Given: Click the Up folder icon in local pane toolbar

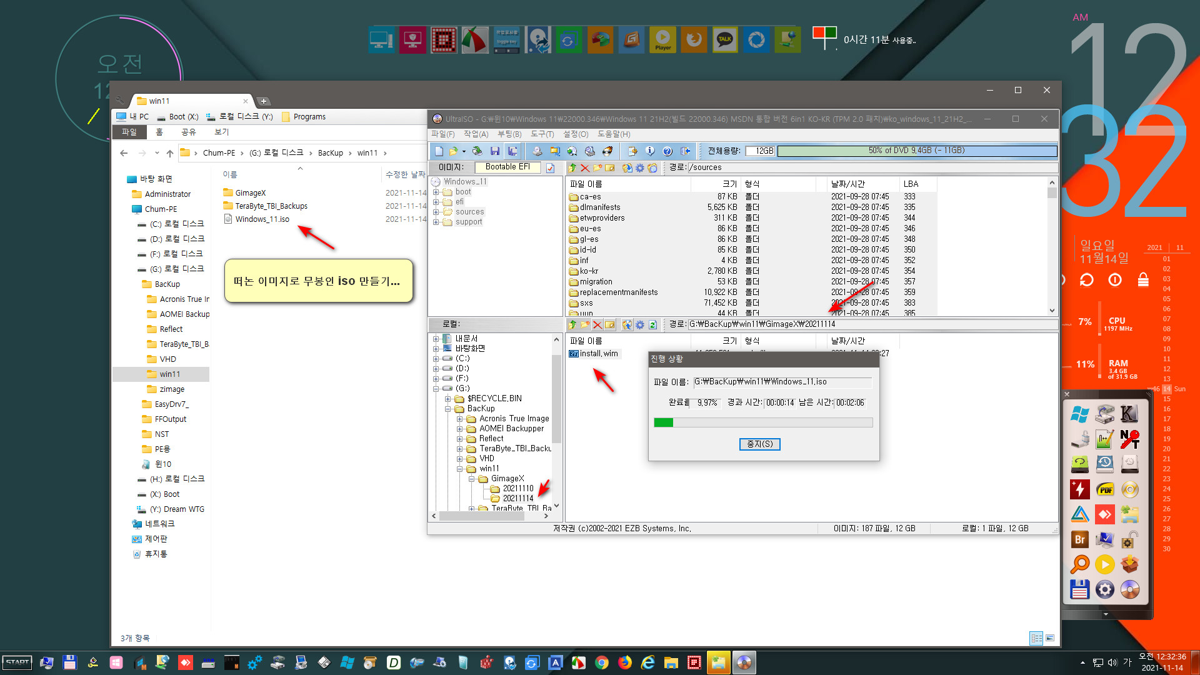Looking at the screenshot, I should coord(572,325).
